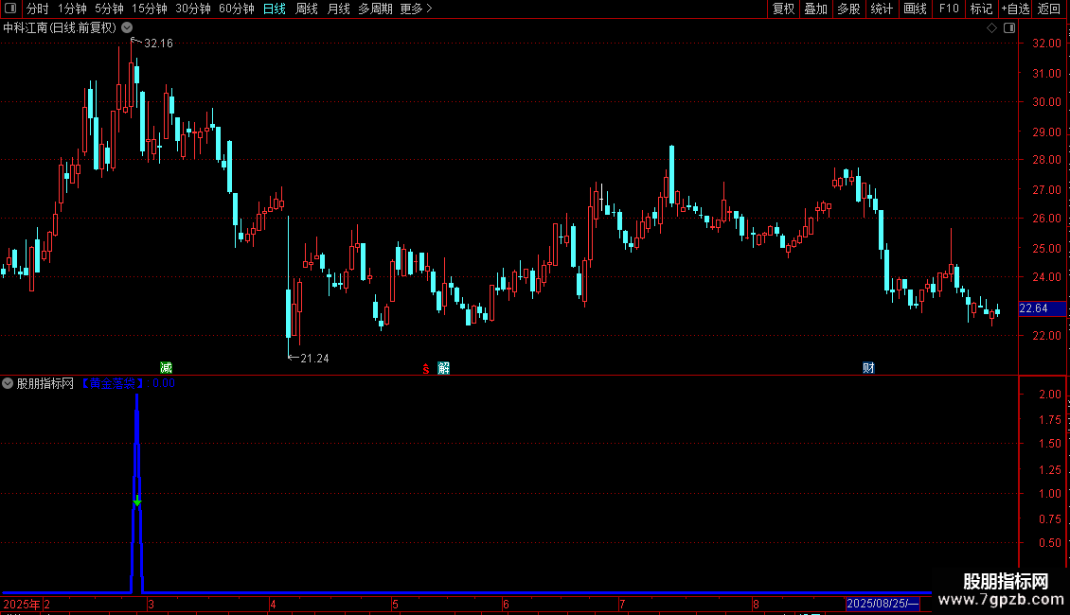Click the month 5 marker on time axis
Screen dimensions: 1070x615
tap(395, 604)
